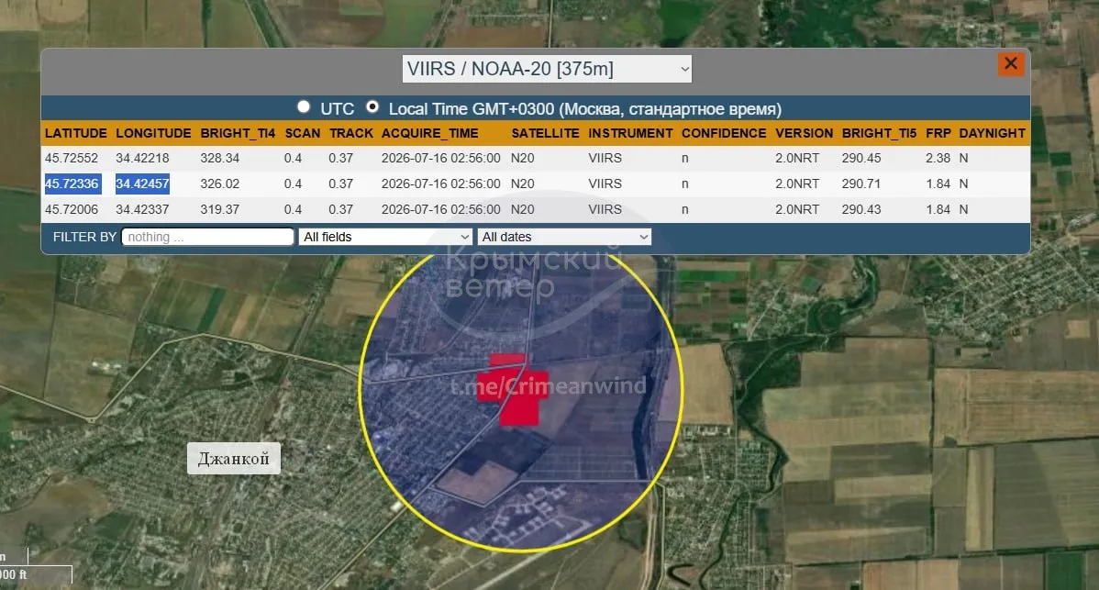
Task: Sort by DAYNIGHT column header
Action: [992, 133]
